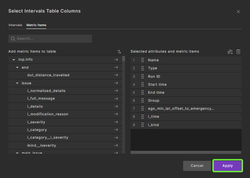This screenshot has width=250, height=178.
Task: Focus the Search input field
Action: [52, 39]
